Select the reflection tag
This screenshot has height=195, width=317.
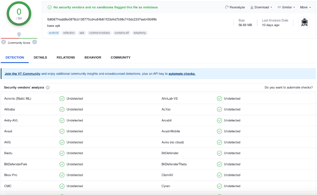69,33
